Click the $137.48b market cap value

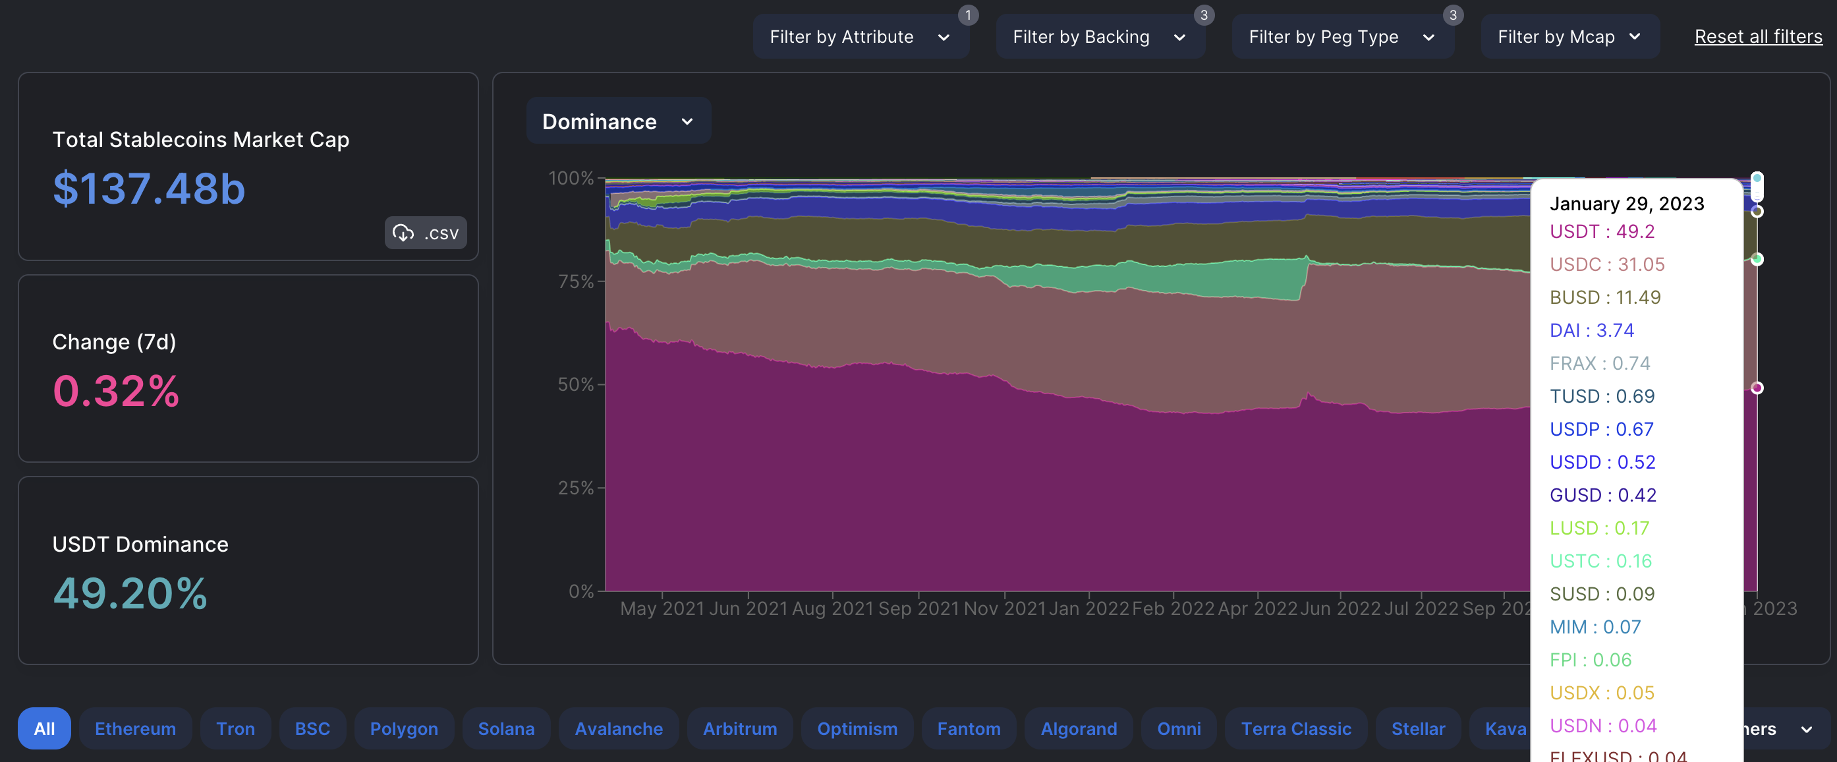[149, 189]
